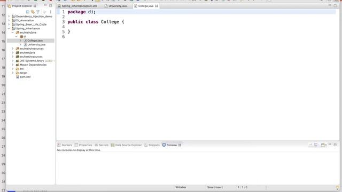Select the Dependency_injection_demo project label
Screen dimensions: 342x192
[34, 17]
